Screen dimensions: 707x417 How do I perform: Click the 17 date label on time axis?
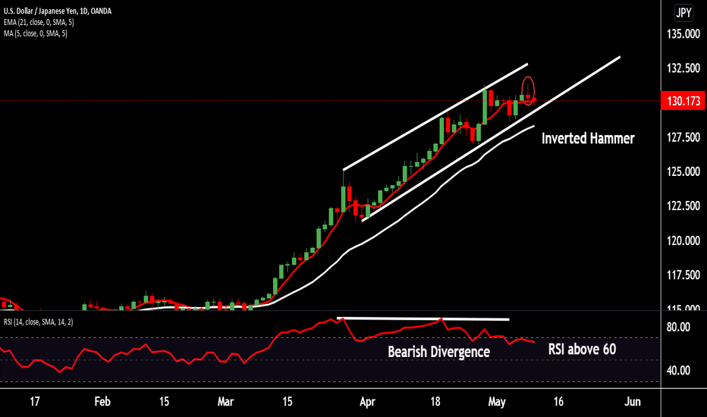point(35,401)
